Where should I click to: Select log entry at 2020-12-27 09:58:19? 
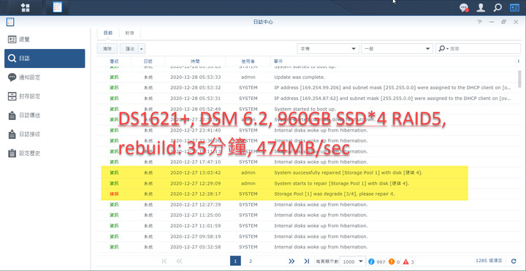307,237
